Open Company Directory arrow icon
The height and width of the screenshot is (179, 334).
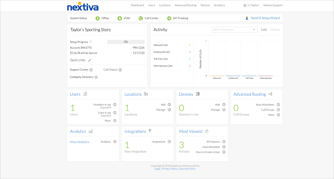coord(96,77)
